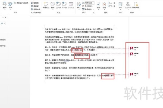Click in paragraph starting 日常我们在编辑 Excel
This screenshot has height=108, width=163.
pos(79,31)
